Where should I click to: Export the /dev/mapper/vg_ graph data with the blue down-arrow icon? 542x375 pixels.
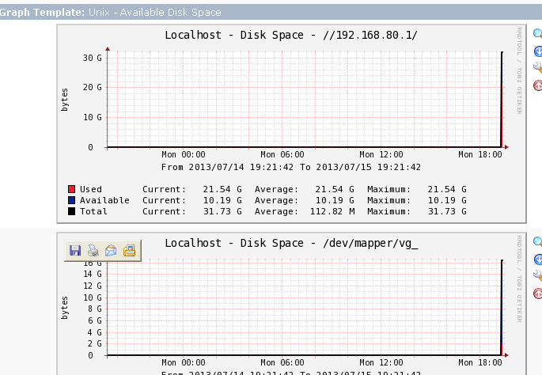click(538, 259)
